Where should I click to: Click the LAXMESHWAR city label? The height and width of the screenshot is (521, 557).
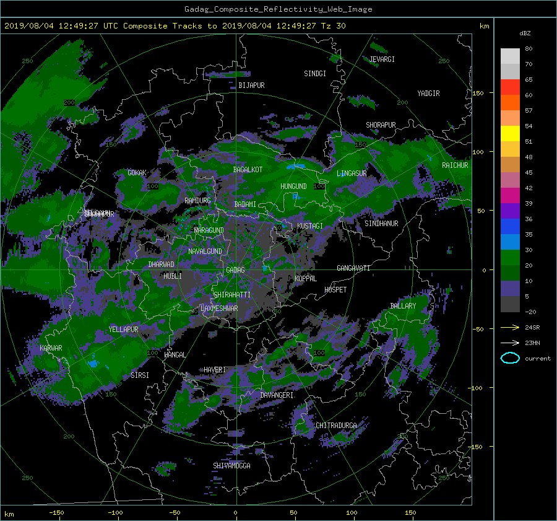[x=219, y=309]
